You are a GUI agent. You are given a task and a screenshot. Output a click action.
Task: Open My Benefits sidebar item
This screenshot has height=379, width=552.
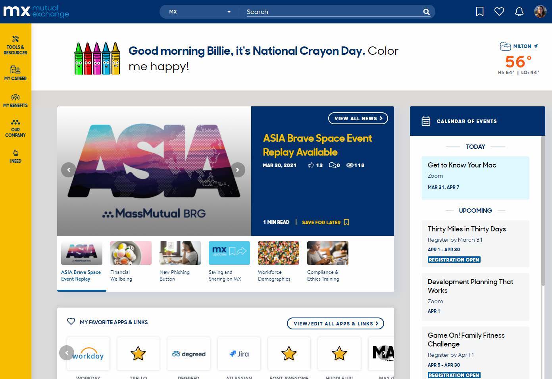15,101
